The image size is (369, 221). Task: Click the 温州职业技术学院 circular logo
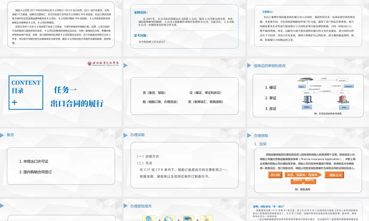[x=90, y=63]
